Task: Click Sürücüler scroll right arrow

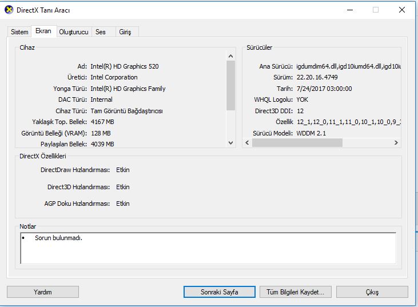Action: (x=396, y=142)
